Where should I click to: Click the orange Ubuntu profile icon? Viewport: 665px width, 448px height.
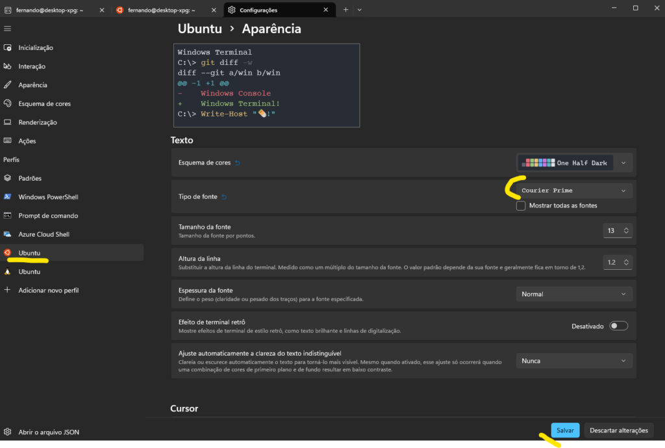click(x=8, y=253)
